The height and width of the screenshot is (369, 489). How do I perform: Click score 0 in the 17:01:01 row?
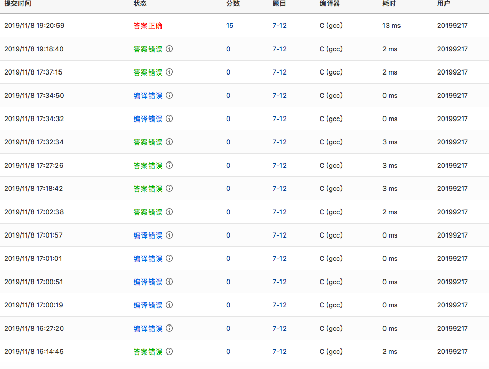[228, 259]
